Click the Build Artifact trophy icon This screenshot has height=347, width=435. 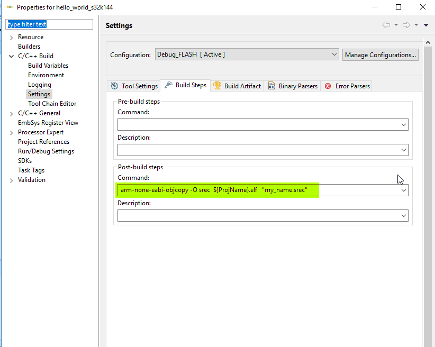tap(217, 86)
